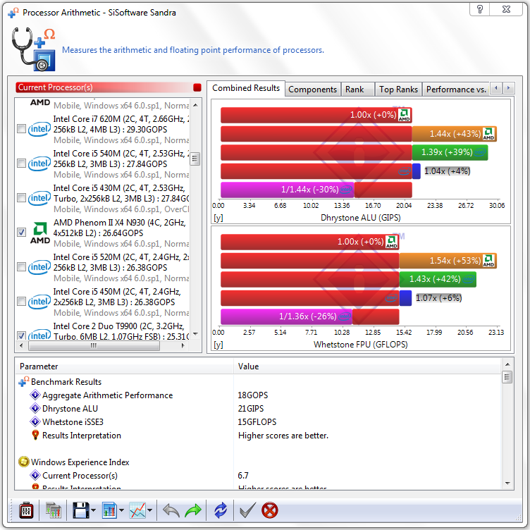Image resolution: width=530 pixels, height=530 pixels.
Task: Click the AMD logo of Phenom II X4 N930
Action: 40,233
